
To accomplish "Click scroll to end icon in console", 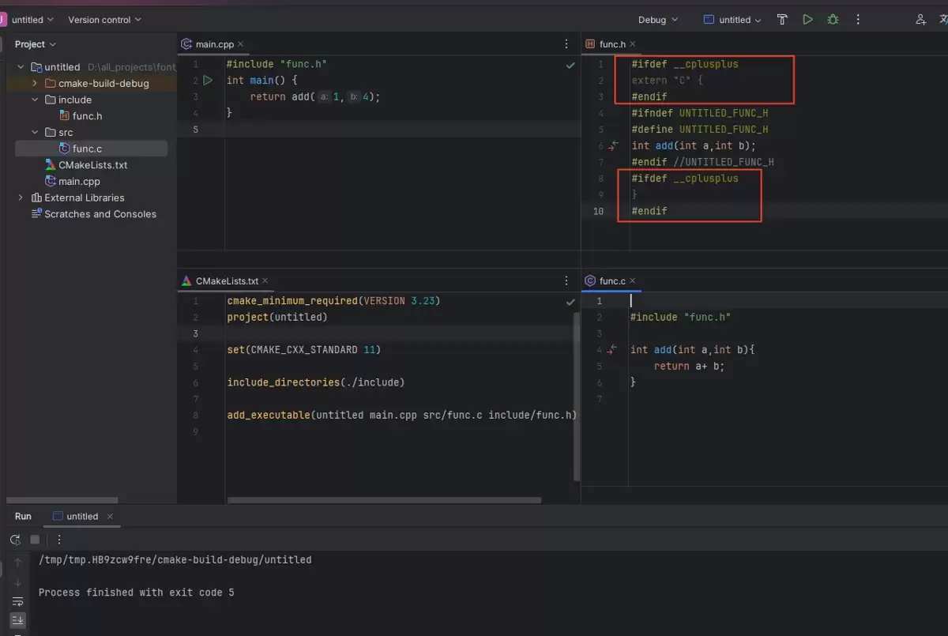I will [x=17, y=620].
